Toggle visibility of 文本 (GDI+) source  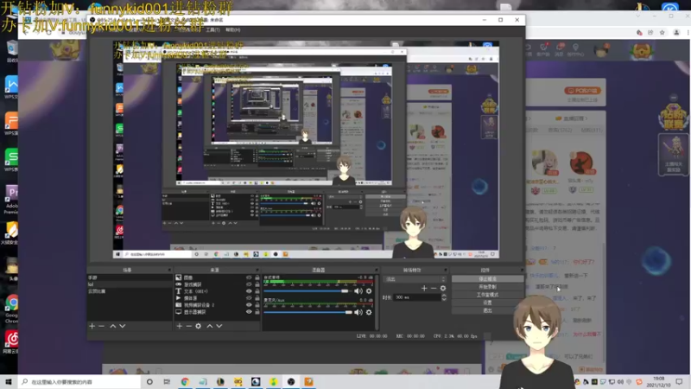click(x=249, y=291)
